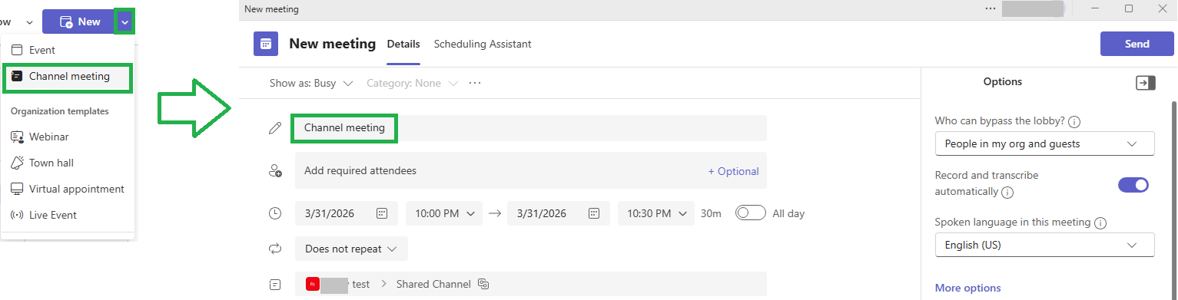Open the New button dropdown arrow
Image resolution: width=1178 pixels, height=300 pixels.
(124, 21)
